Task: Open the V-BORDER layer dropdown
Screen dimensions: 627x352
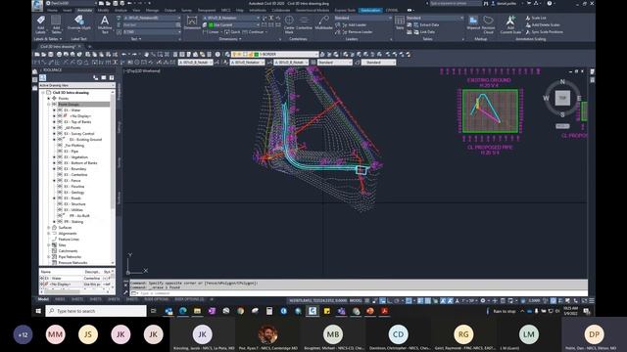Action: pos(274,55)
